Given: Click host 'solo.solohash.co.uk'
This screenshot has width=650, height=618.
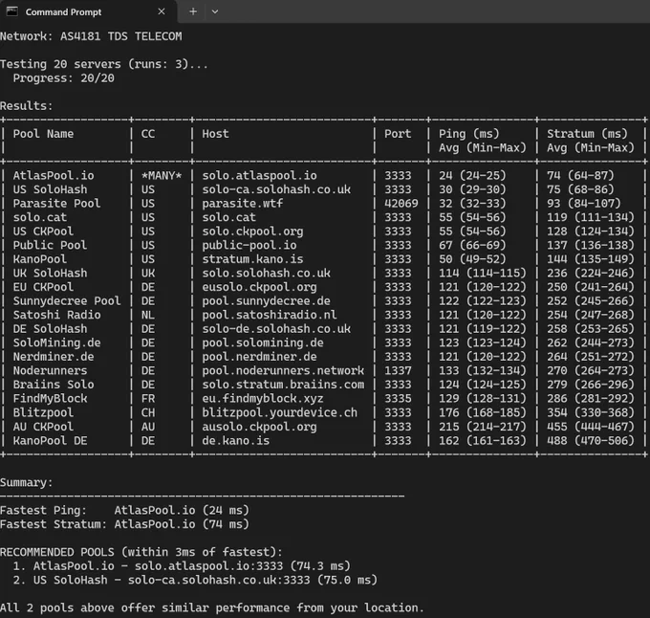Looking at the screenshot, I should pos(266,274).
